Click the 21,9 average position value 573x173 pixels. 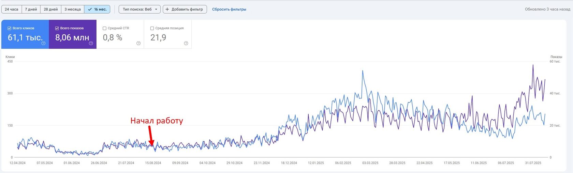click(158, 37)
